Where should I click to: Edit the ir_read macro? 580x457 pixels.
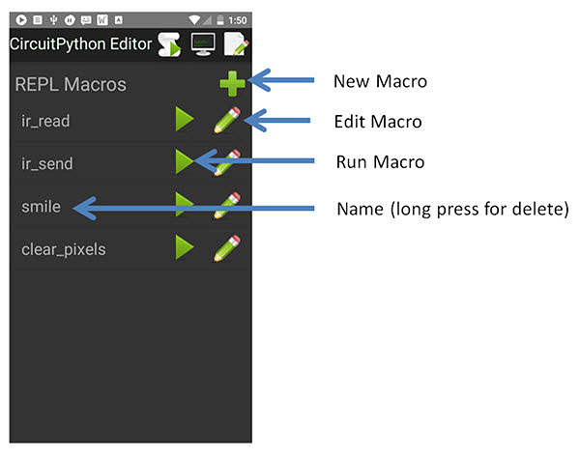tap(227, 121)
